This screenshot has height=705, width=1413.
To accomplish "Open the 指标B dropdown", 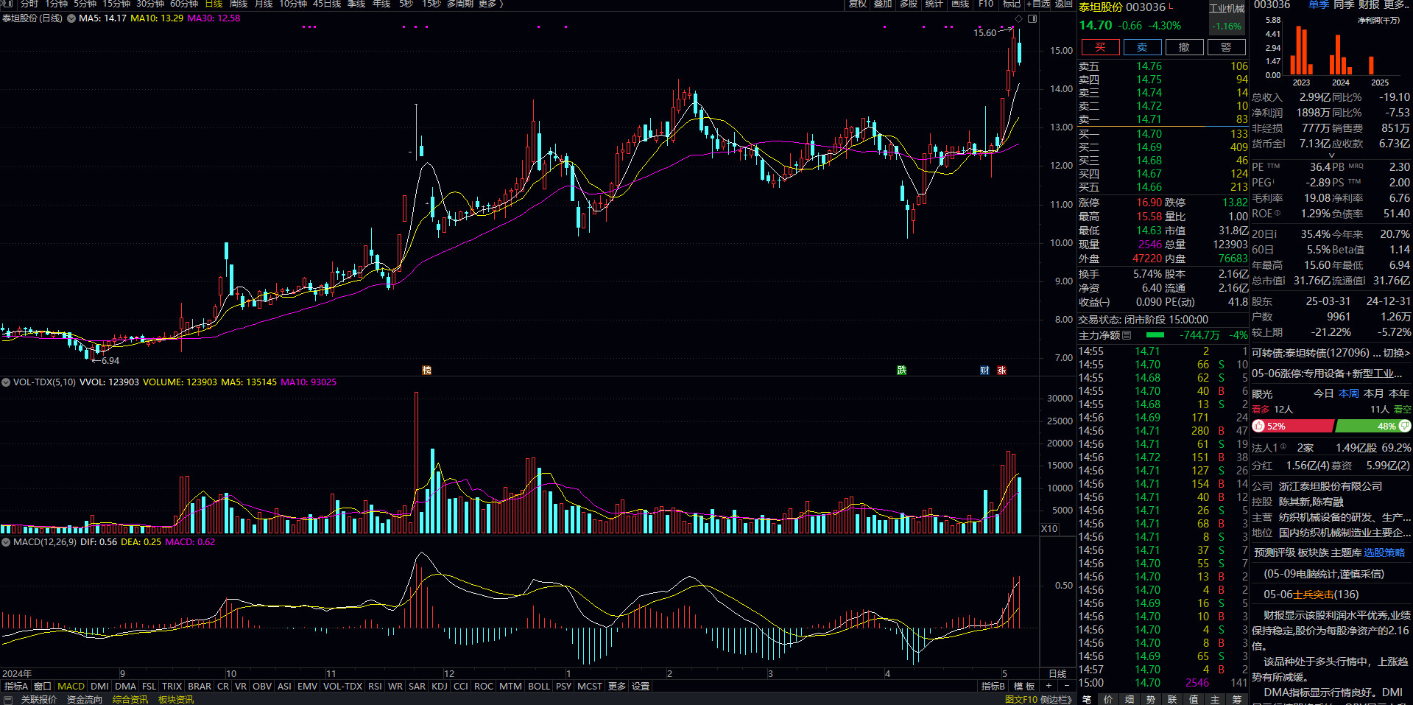I will point(993,686).
